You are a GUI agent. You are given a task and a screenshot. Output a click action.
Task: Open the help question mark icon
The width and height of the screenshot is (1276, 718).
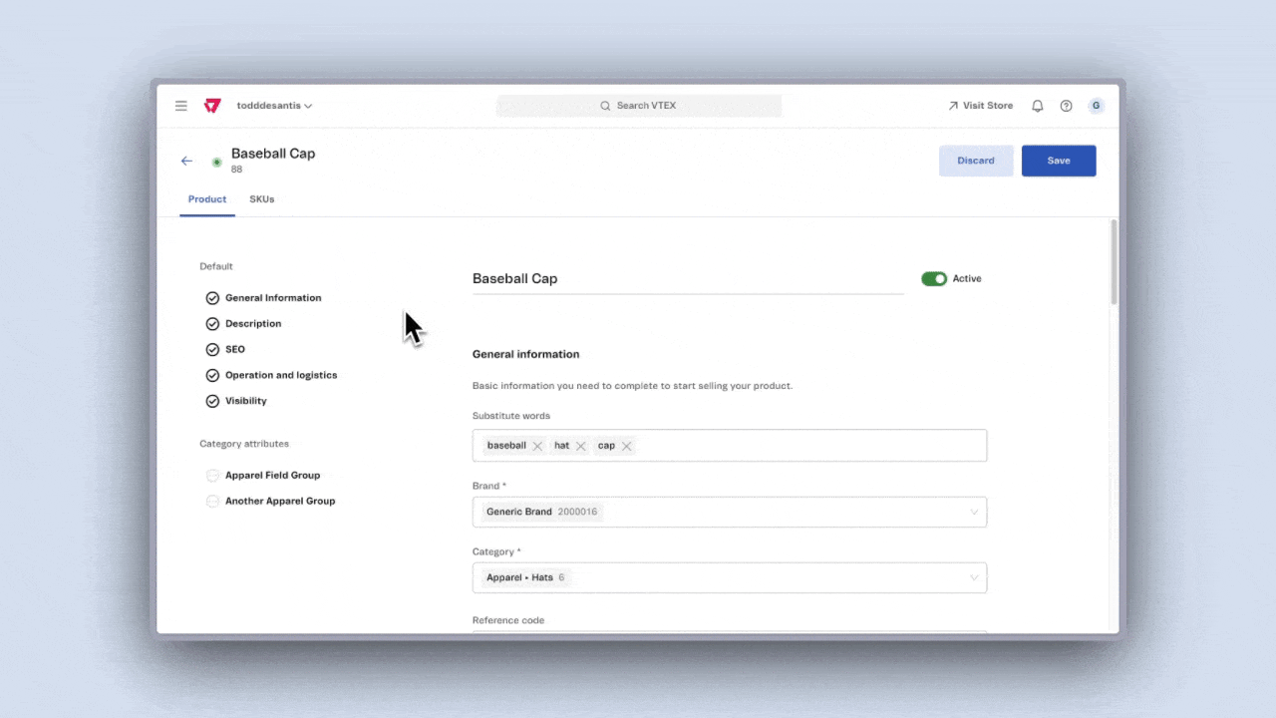[1066, 106]
